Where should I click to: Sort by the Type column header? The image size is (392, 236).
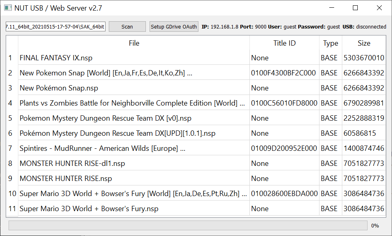(x=330, y=43)
